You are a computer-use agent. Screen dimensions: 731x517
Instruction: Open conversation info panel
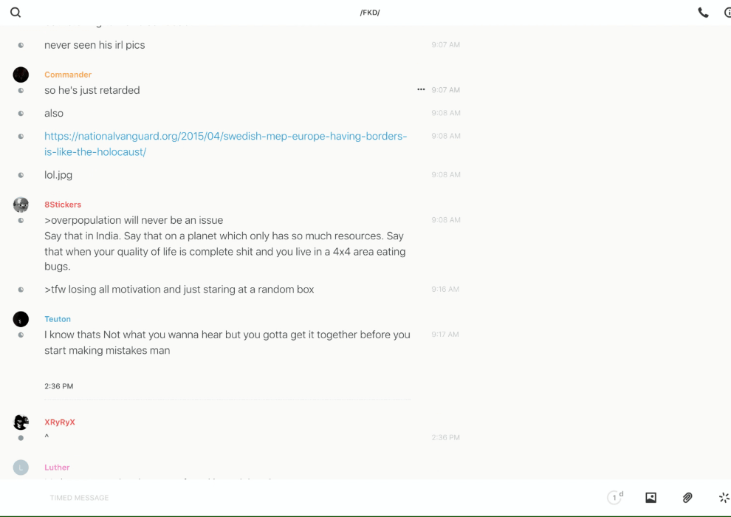point(727,13)
